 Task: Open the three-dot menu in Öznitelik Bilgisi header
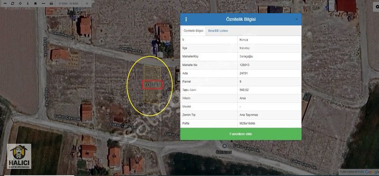tap(186, 19)
